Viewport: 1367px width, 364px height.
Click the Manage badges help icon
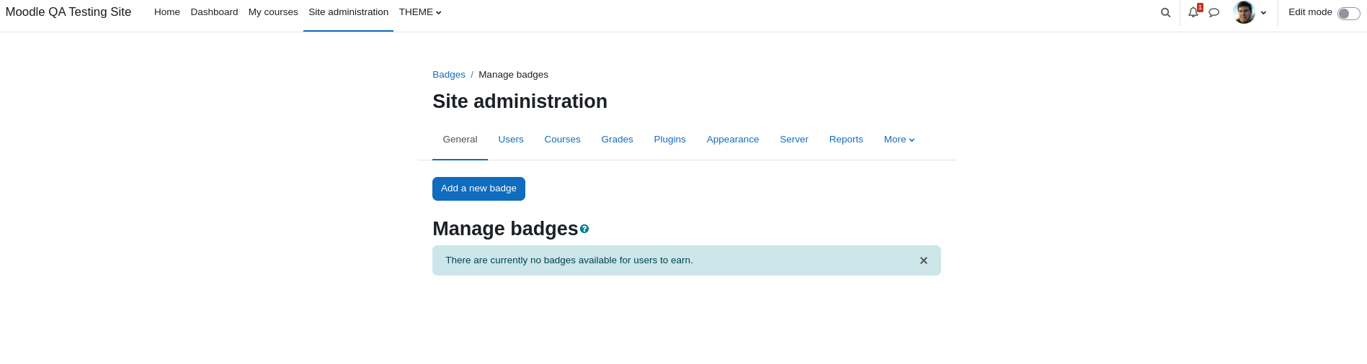coord(584,229)
